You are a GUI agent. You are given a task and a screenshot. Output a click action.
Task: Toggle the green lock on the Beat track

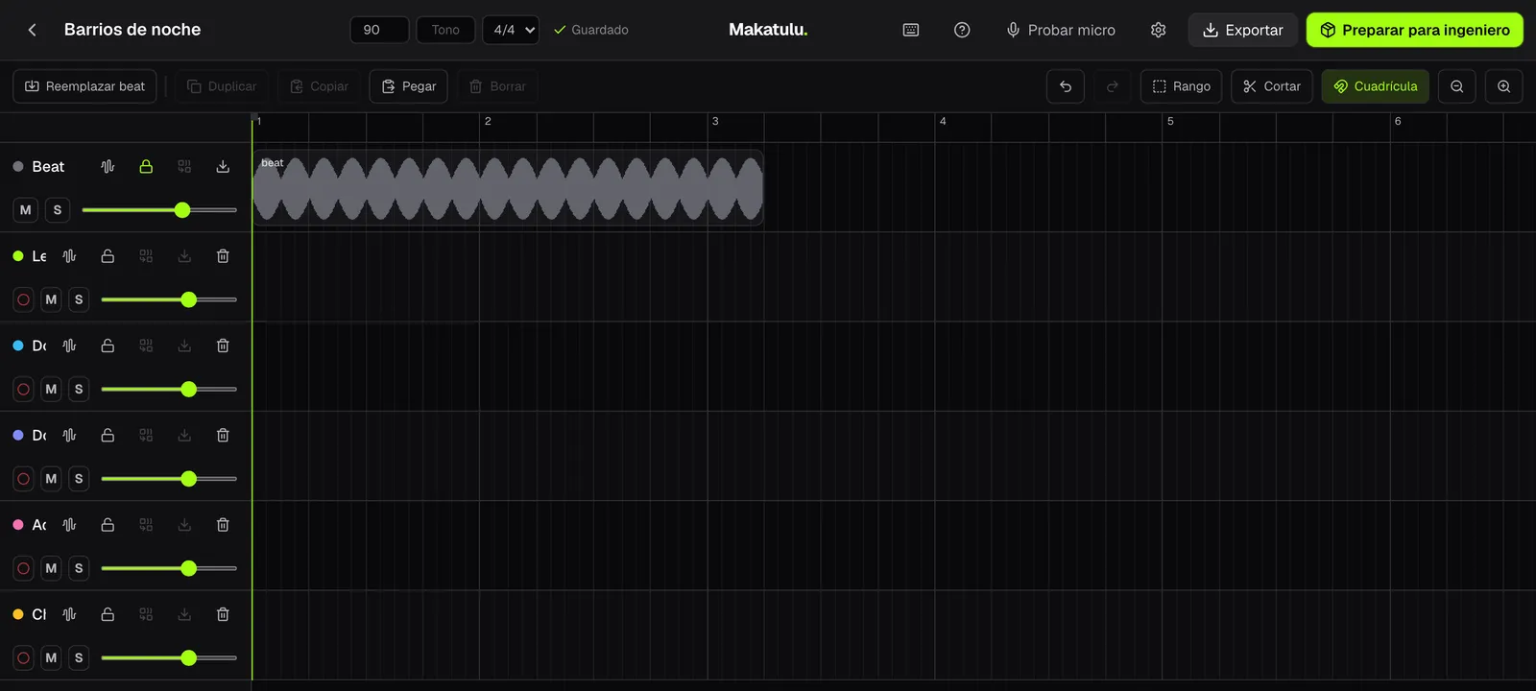pyautogui.click(x=146, y=166)
